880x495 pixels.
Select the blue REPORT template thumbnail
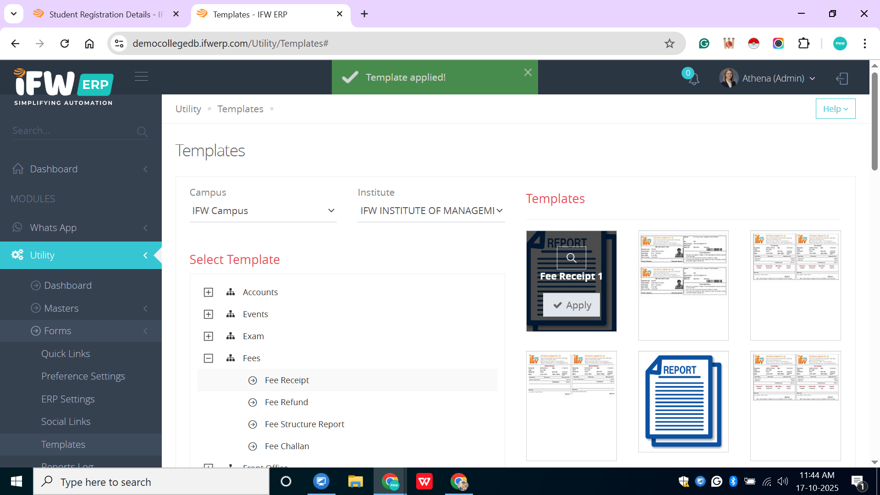pos(683,401)
